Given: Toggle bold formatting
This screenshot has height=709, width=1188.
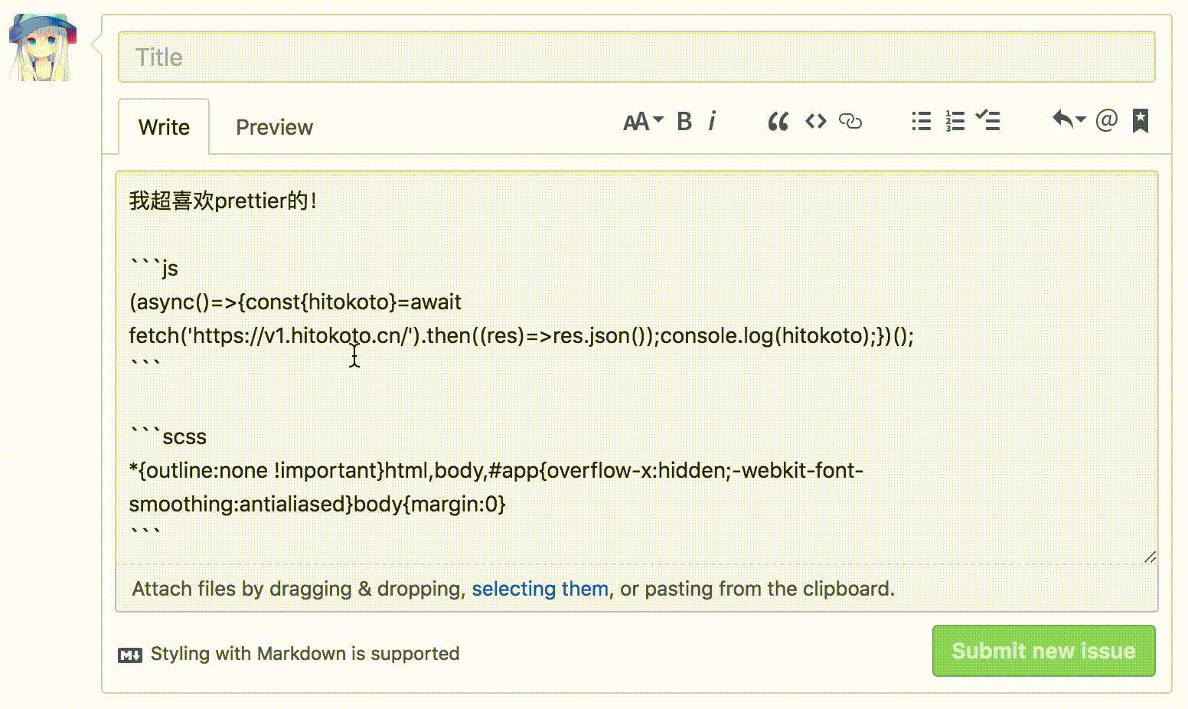Looking at the screenshot, I should pyautogui.click(x=684, y=122).
